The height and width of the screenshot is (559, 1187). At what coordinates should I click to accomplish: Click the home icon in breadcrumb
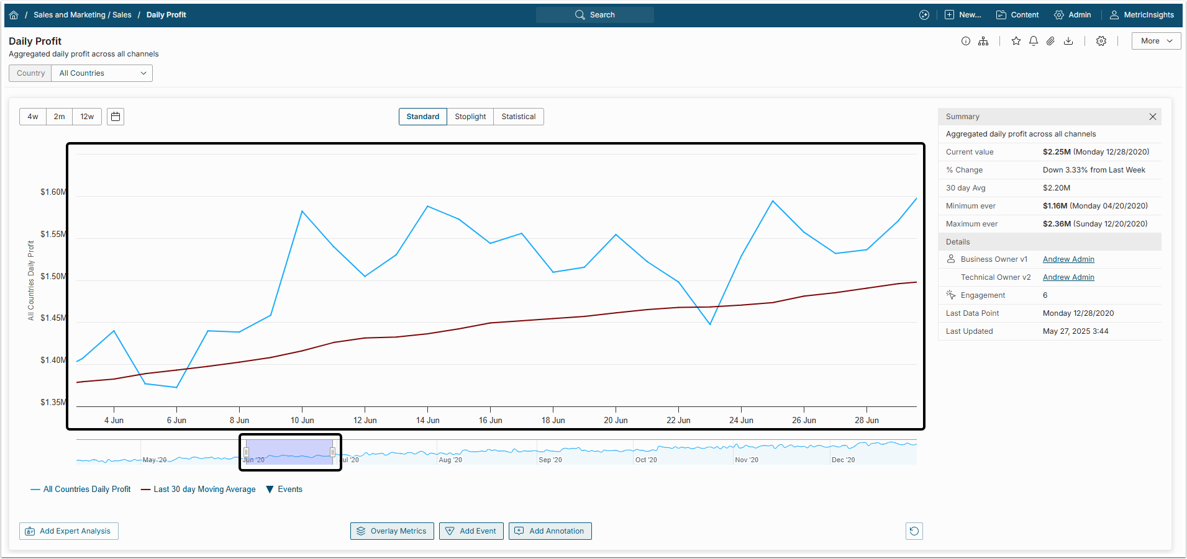pyautogui.click(x=14, y=15)
